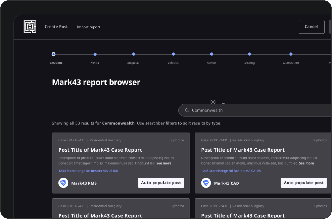This screenshot has width=332, height=219.
Task: Click the Mark43 RMS source label
Action: click(x=84, y=183)
